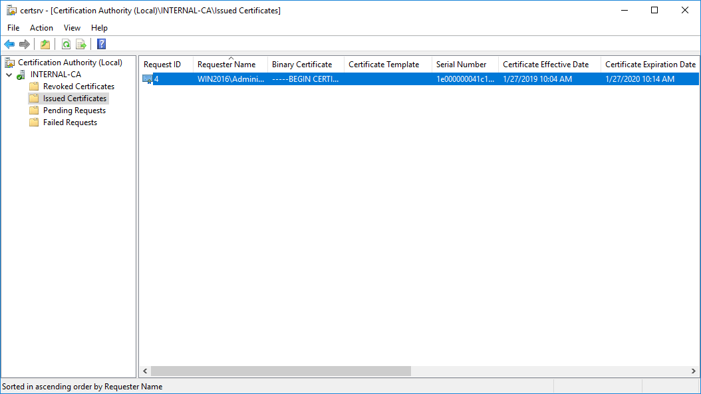The height and width of the screenshot is (394, 701).
Task: Click the INTERNAL-CA server icon
Action: (21, 75)
